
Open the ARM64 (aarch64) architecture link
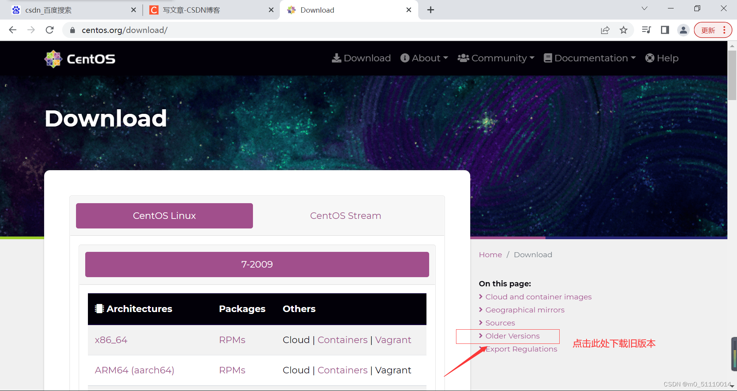coord(134,370)
